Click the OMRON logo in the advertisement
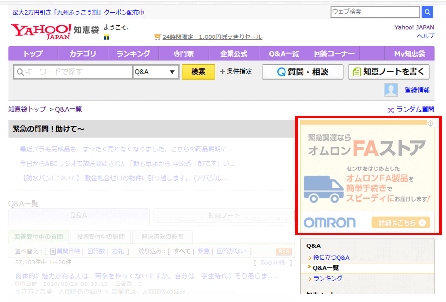The width and height of the screenshot is (446, 302). (x=330, y=223)
